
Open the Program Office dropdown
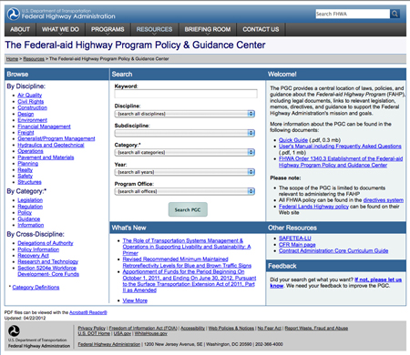[x=185, y=191]
